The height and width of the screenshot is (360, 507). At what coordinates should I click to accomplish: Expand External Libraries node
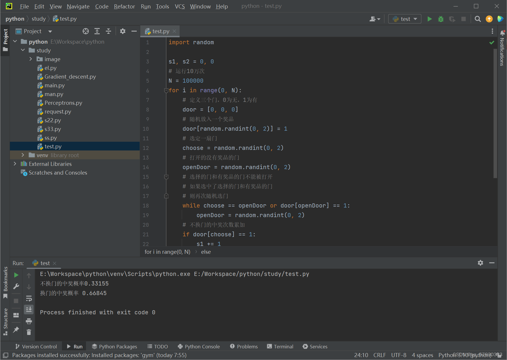(x=15, y=164)
